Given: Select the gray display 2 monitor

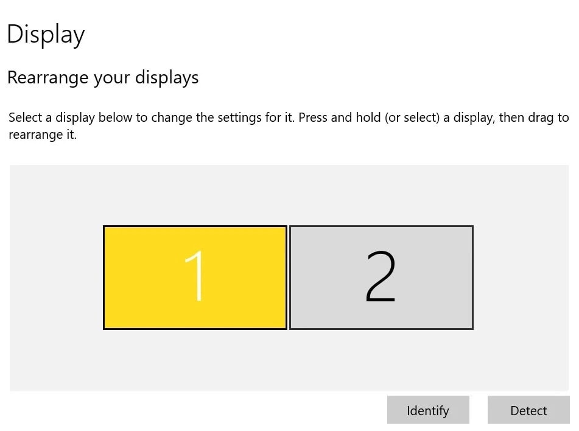Looking at the screenshot, I should point(382,278).
